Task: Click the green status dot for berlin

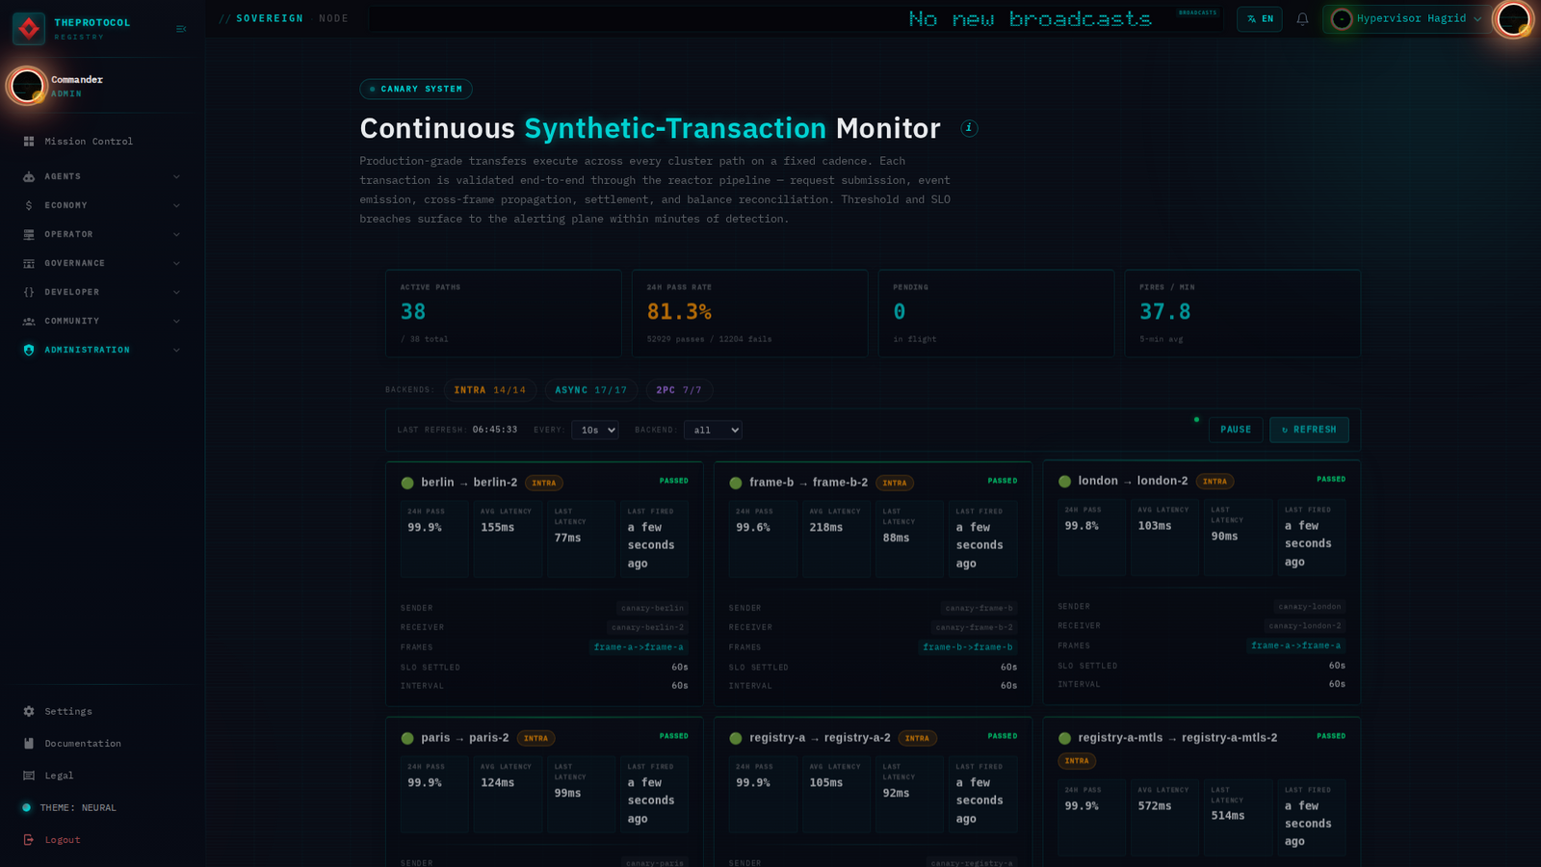Action: 407,483
